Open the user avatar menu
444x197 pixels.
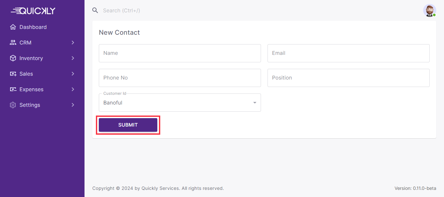click(429, 10)
